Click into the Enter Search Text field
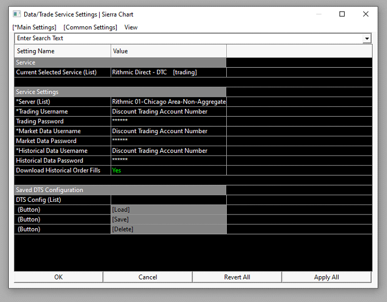Screen dimensions: 387x302 (x=187, y=39)
